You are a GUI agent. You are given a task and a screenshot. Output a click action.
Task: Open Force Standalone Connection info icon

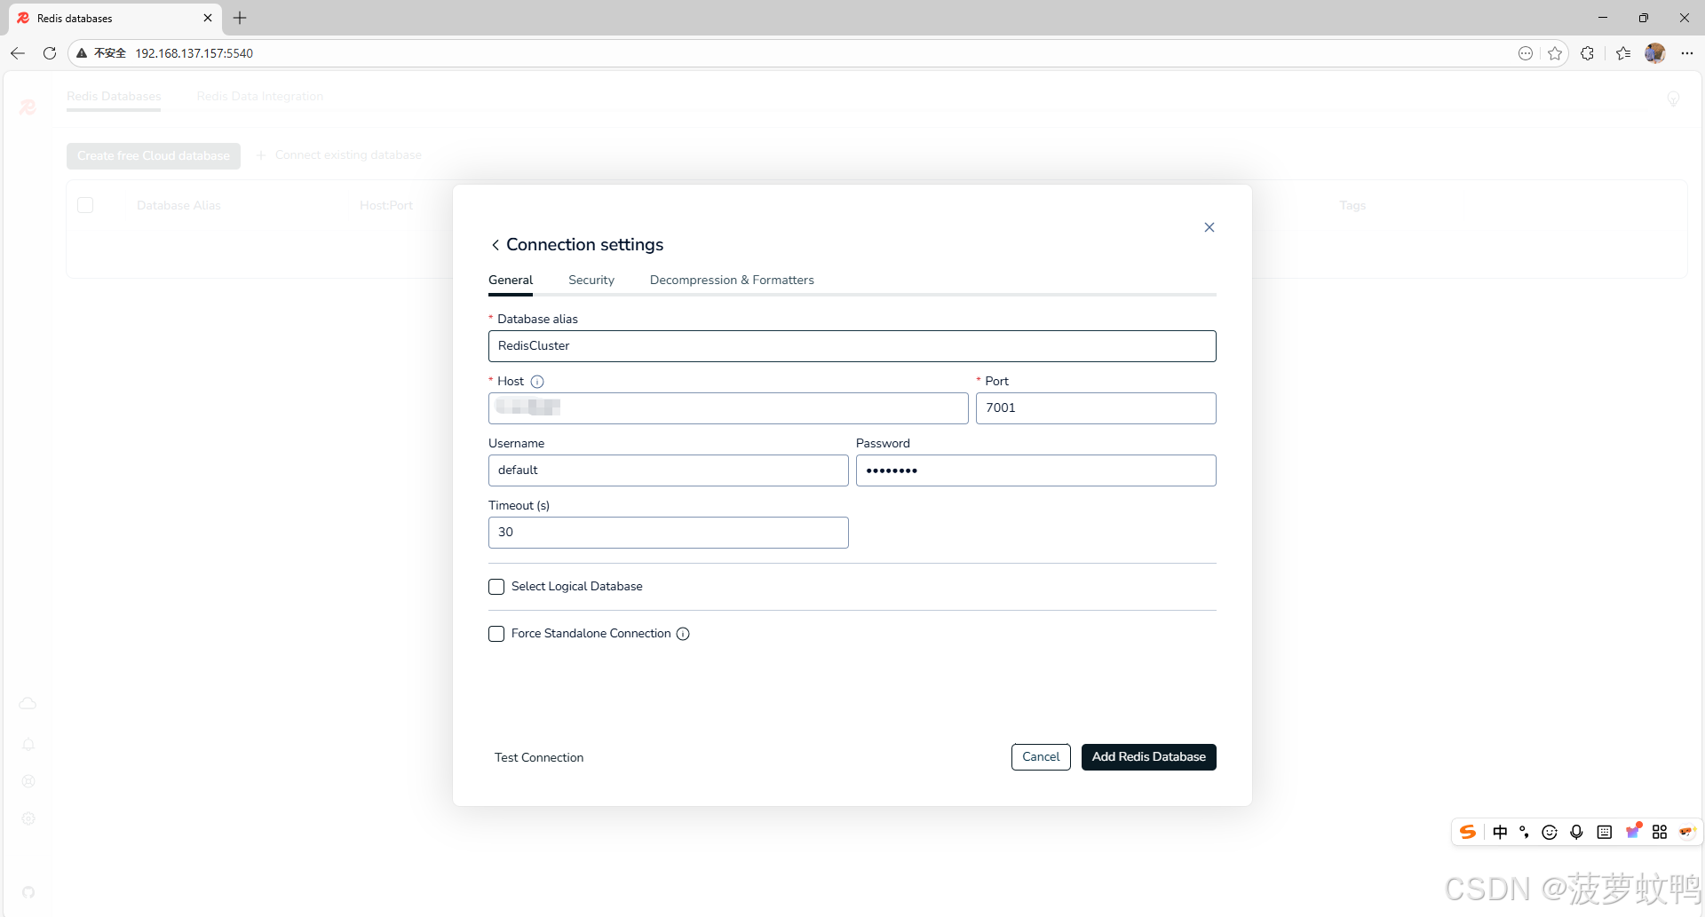coord(683,634)
